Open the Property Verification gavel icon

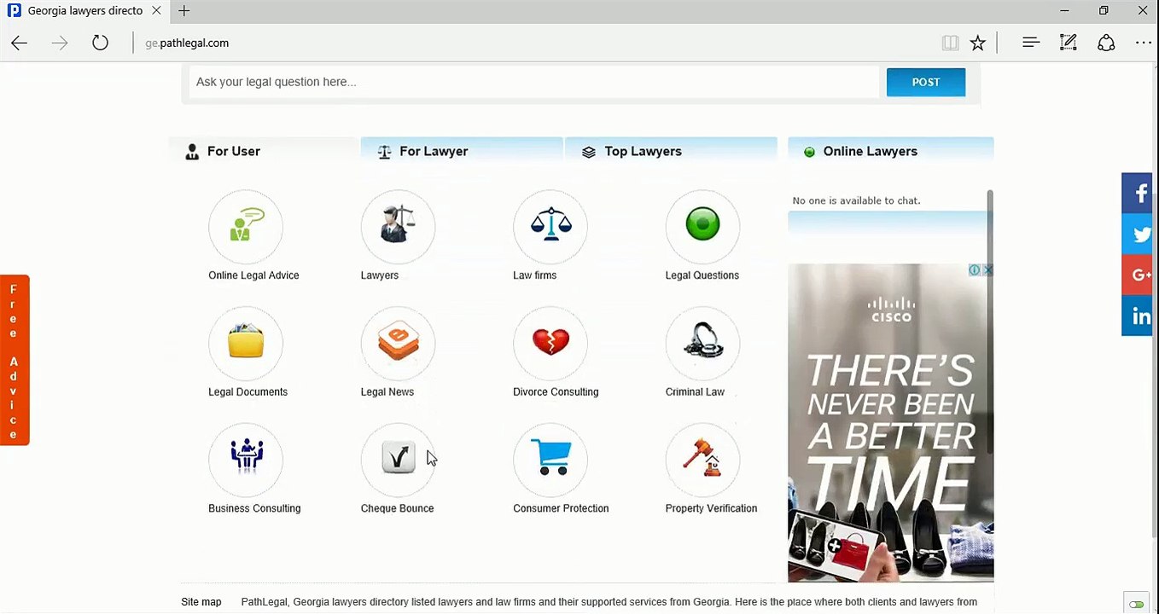(x=702, y=460)
